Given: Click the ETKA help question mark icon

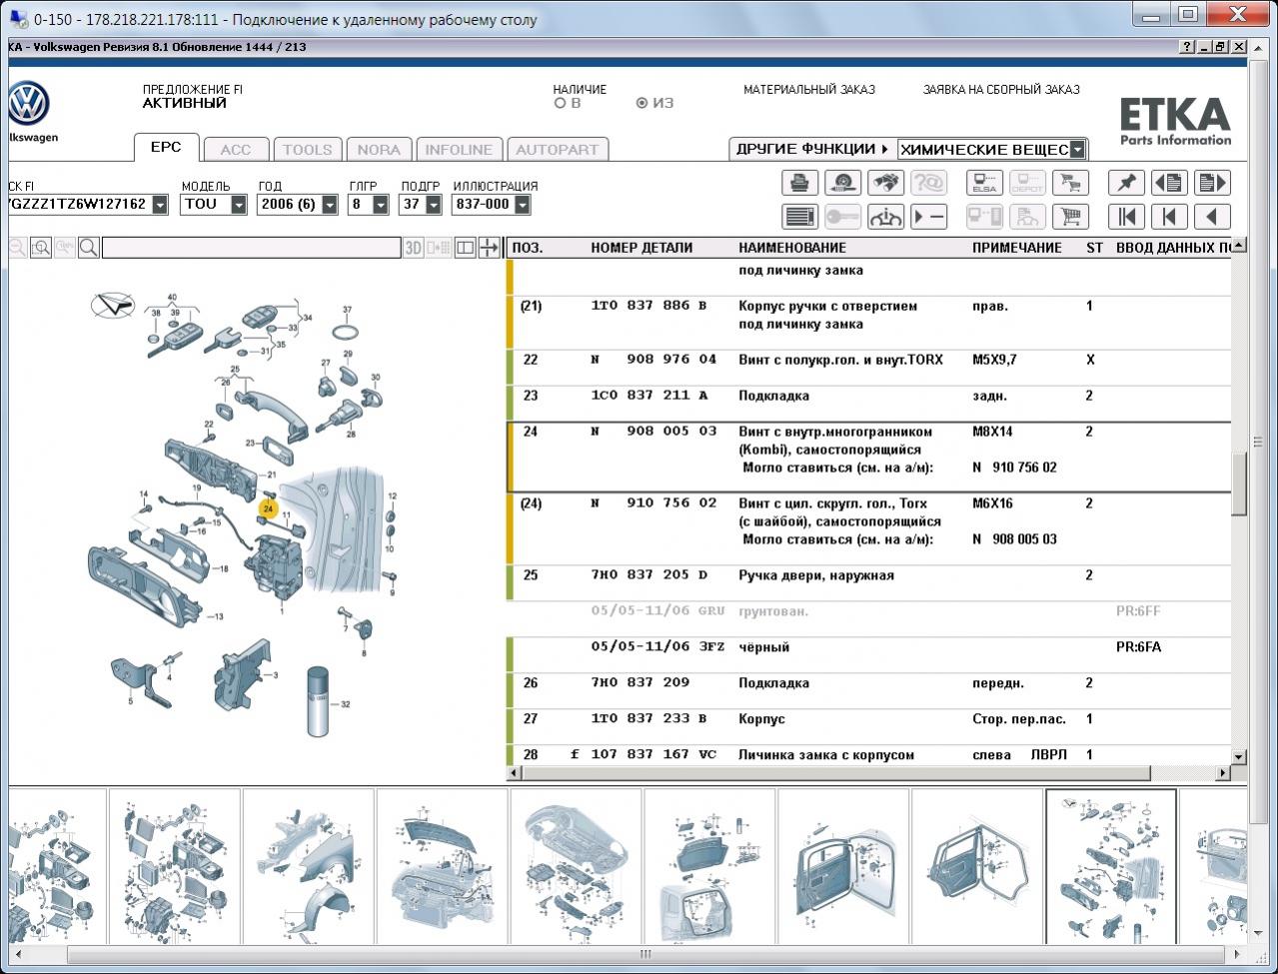Looking at the screenshot, I should [1186, 47].
